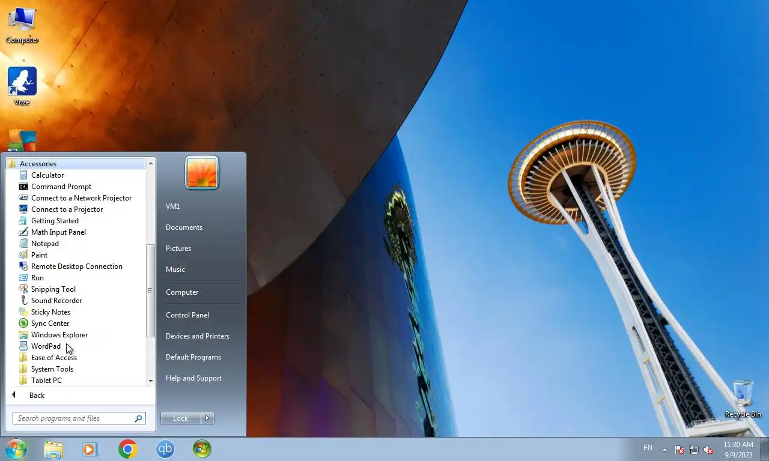The image size is (769, 461).
Task: Click programs list scrollbar down arrow
Action: coord(150,381)
